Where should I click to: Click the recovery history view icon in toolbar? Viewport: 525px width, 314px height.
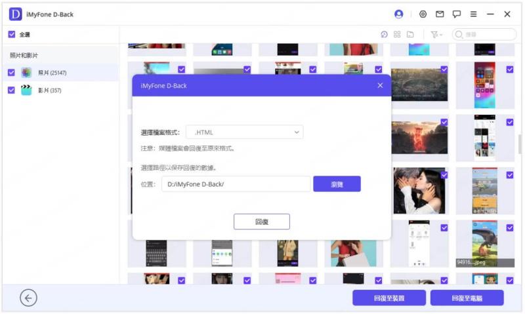[x=384, y=35]
